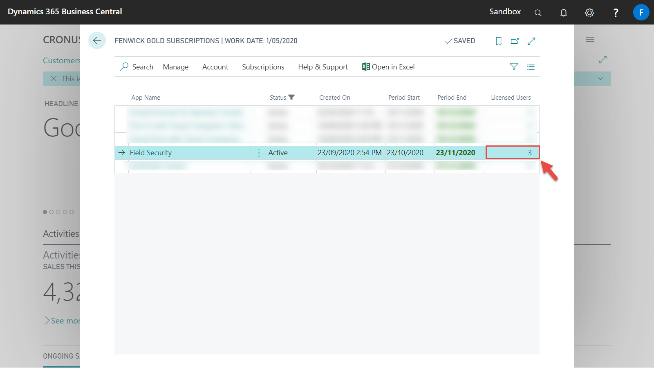Select the last headline carousel dot
654x368 pixels.
coord(72,212)
